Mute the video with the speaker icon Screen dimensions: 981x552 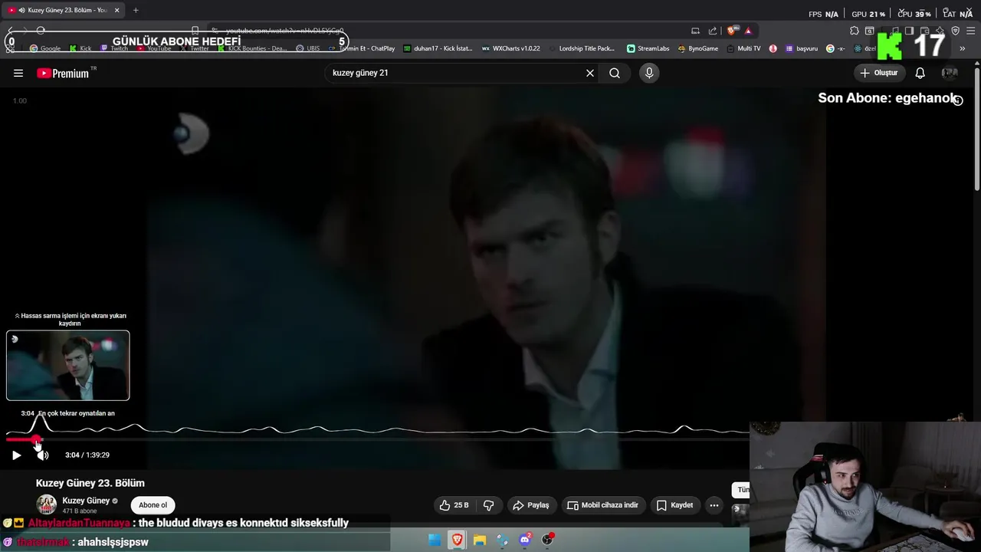(42, 455)
